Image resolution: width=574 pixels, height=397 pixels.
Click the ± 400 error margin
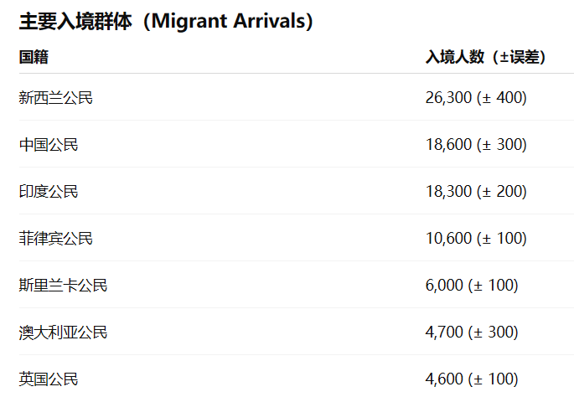point(502,98)
